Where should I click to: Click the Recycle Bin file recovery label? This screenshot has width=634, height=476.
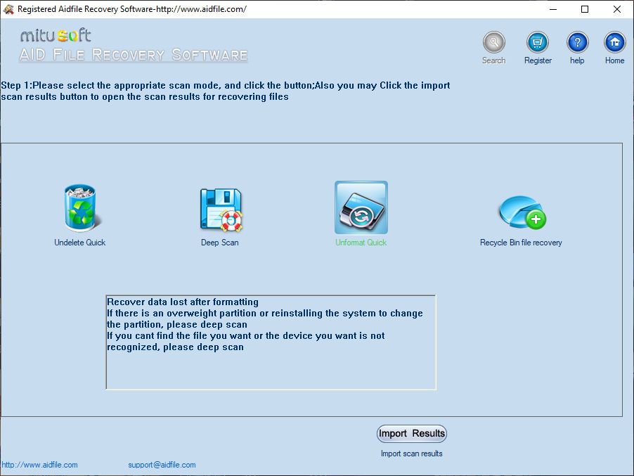coord(521,243)
